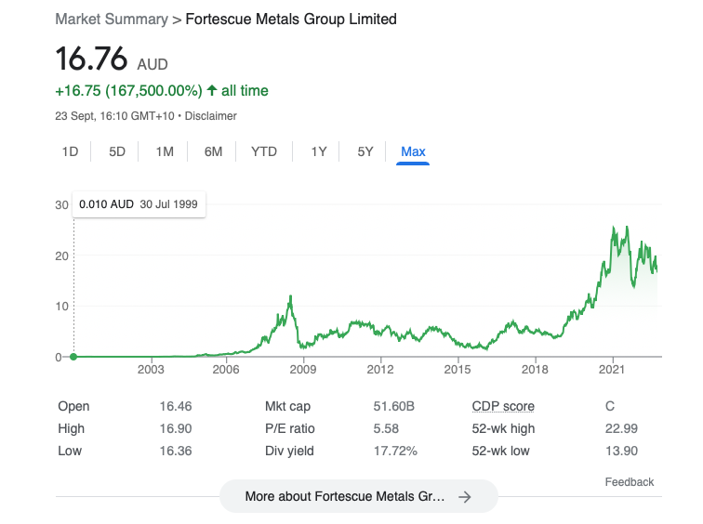
Task: Click the Open value 16.46
Action: point(176,406)
